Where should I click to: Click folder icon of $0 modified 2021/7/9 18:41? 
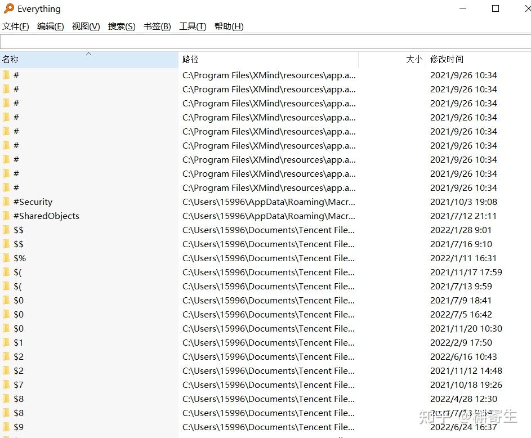[x=6, y=301]
